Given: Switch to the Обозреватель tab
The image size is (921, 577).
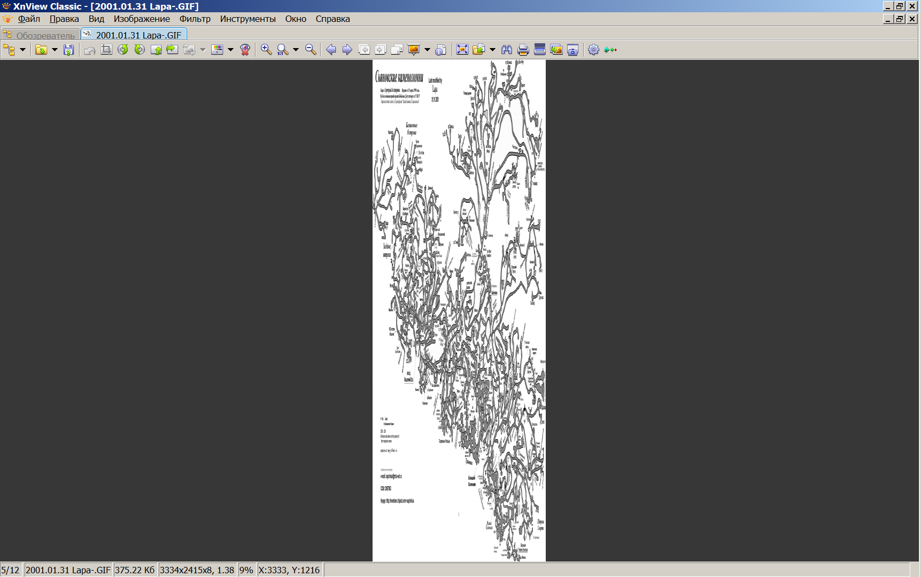Looking at the screenshot, I should pos(41,35).
